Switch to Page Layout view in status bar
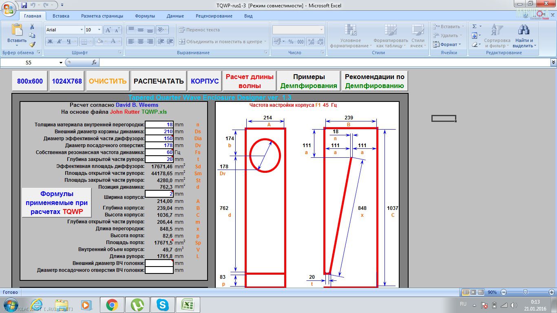Screen dimensions: 557x313 (x=473, y=292)
